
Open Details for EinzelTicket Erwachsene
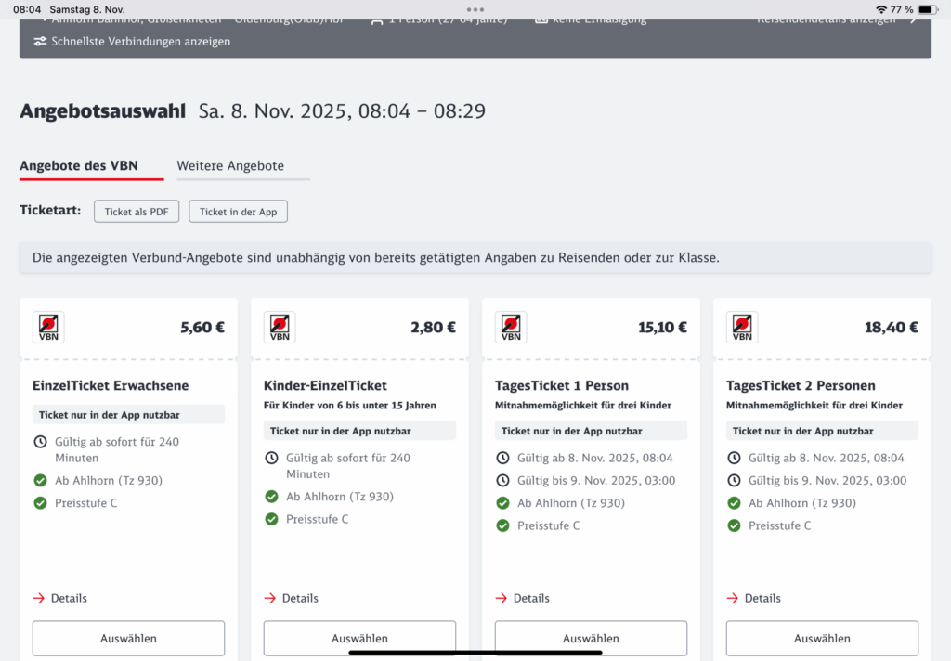[x=60, y=598]
